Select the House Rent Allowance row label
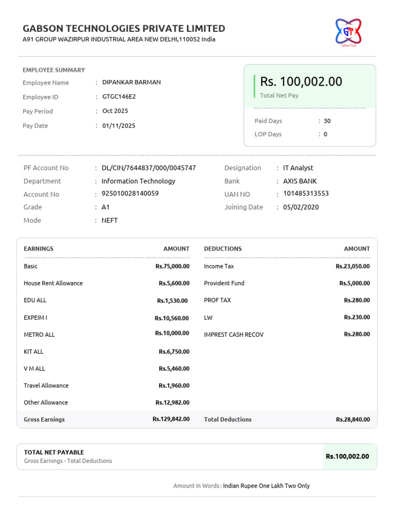 53,283
